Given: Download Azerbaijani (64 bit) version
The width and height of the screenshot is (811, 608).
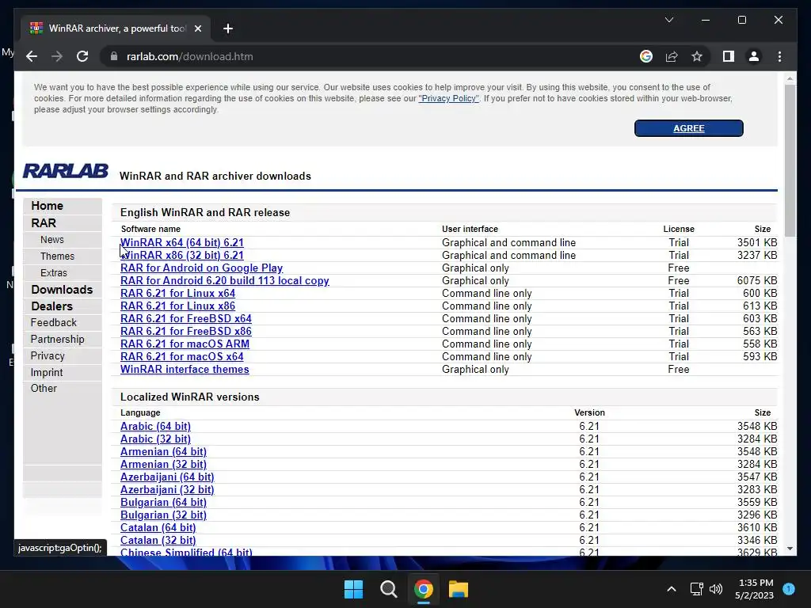Looking at the screenshot, I should point(167,477).
